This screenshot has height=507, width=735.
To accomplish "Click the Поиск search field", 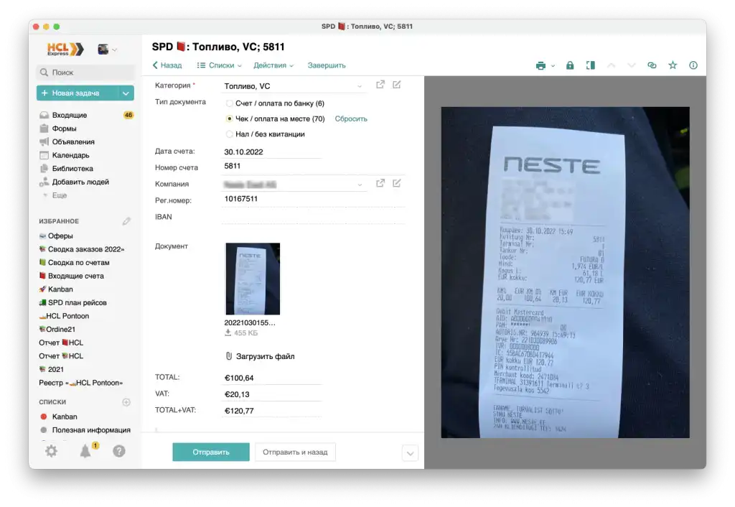I will [x=85, y=73].
